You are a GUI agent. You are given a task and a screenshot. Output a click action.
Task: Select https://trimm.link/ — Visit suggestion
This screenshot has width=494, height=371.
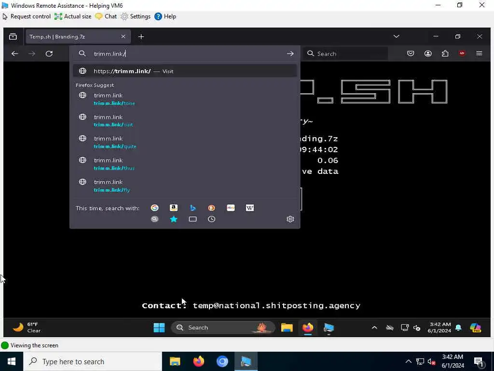(x=185, y=71)
